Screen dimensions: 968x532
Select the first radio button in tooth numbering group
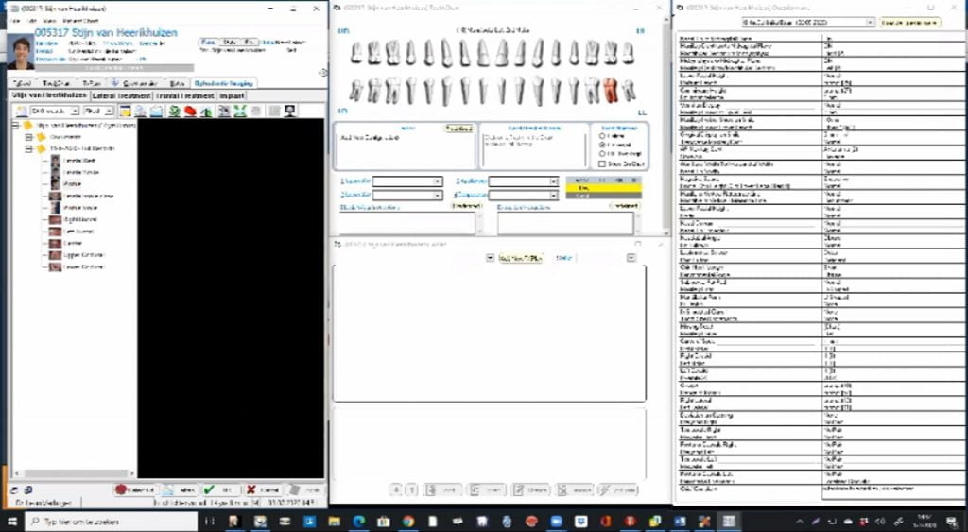604,135
